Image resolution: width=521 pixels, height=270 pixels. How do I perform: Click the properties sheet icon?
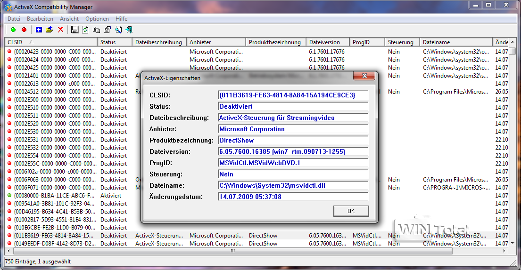click(107, 30)
